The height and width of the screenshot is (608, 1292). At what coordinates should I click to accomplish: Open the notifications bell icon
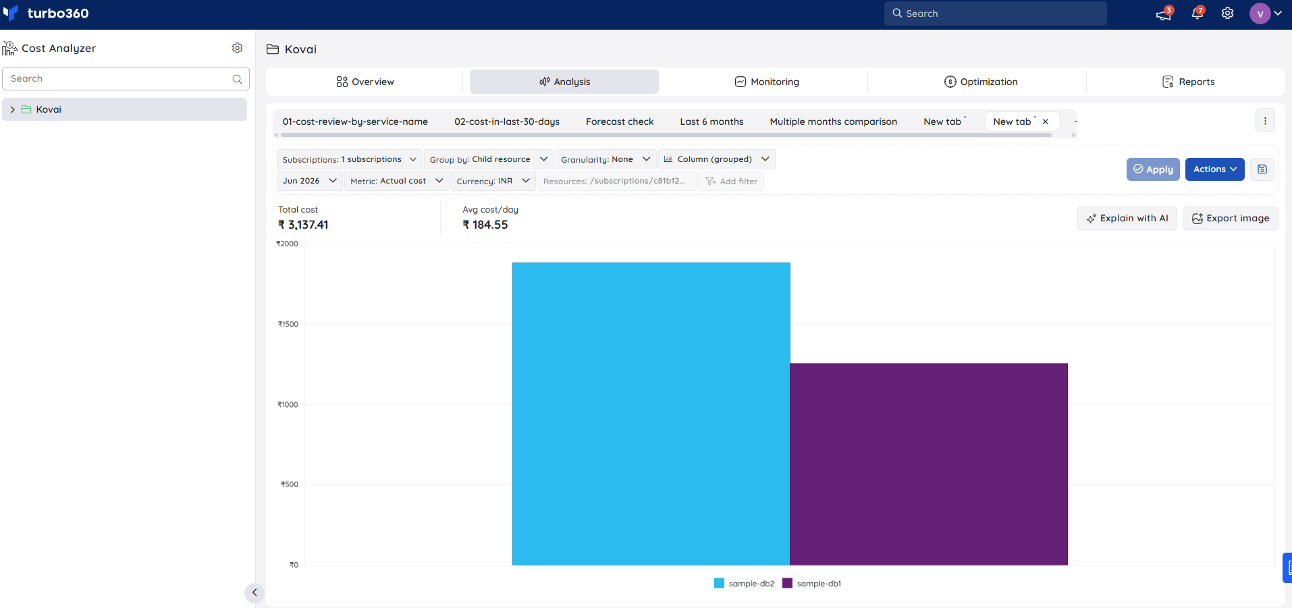pyautogui.click(x=1197, y=13)
